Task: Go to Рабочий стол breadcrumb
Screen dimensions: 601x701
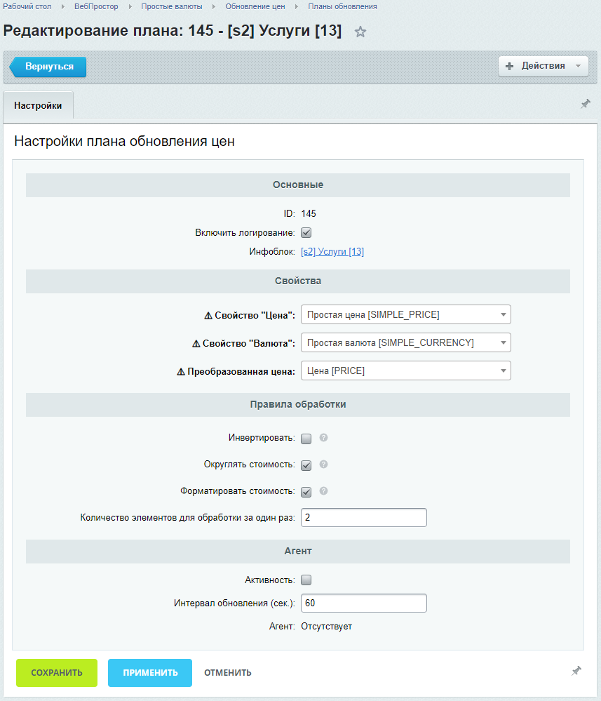Action: pyautogui.click(x=27, y=7)
